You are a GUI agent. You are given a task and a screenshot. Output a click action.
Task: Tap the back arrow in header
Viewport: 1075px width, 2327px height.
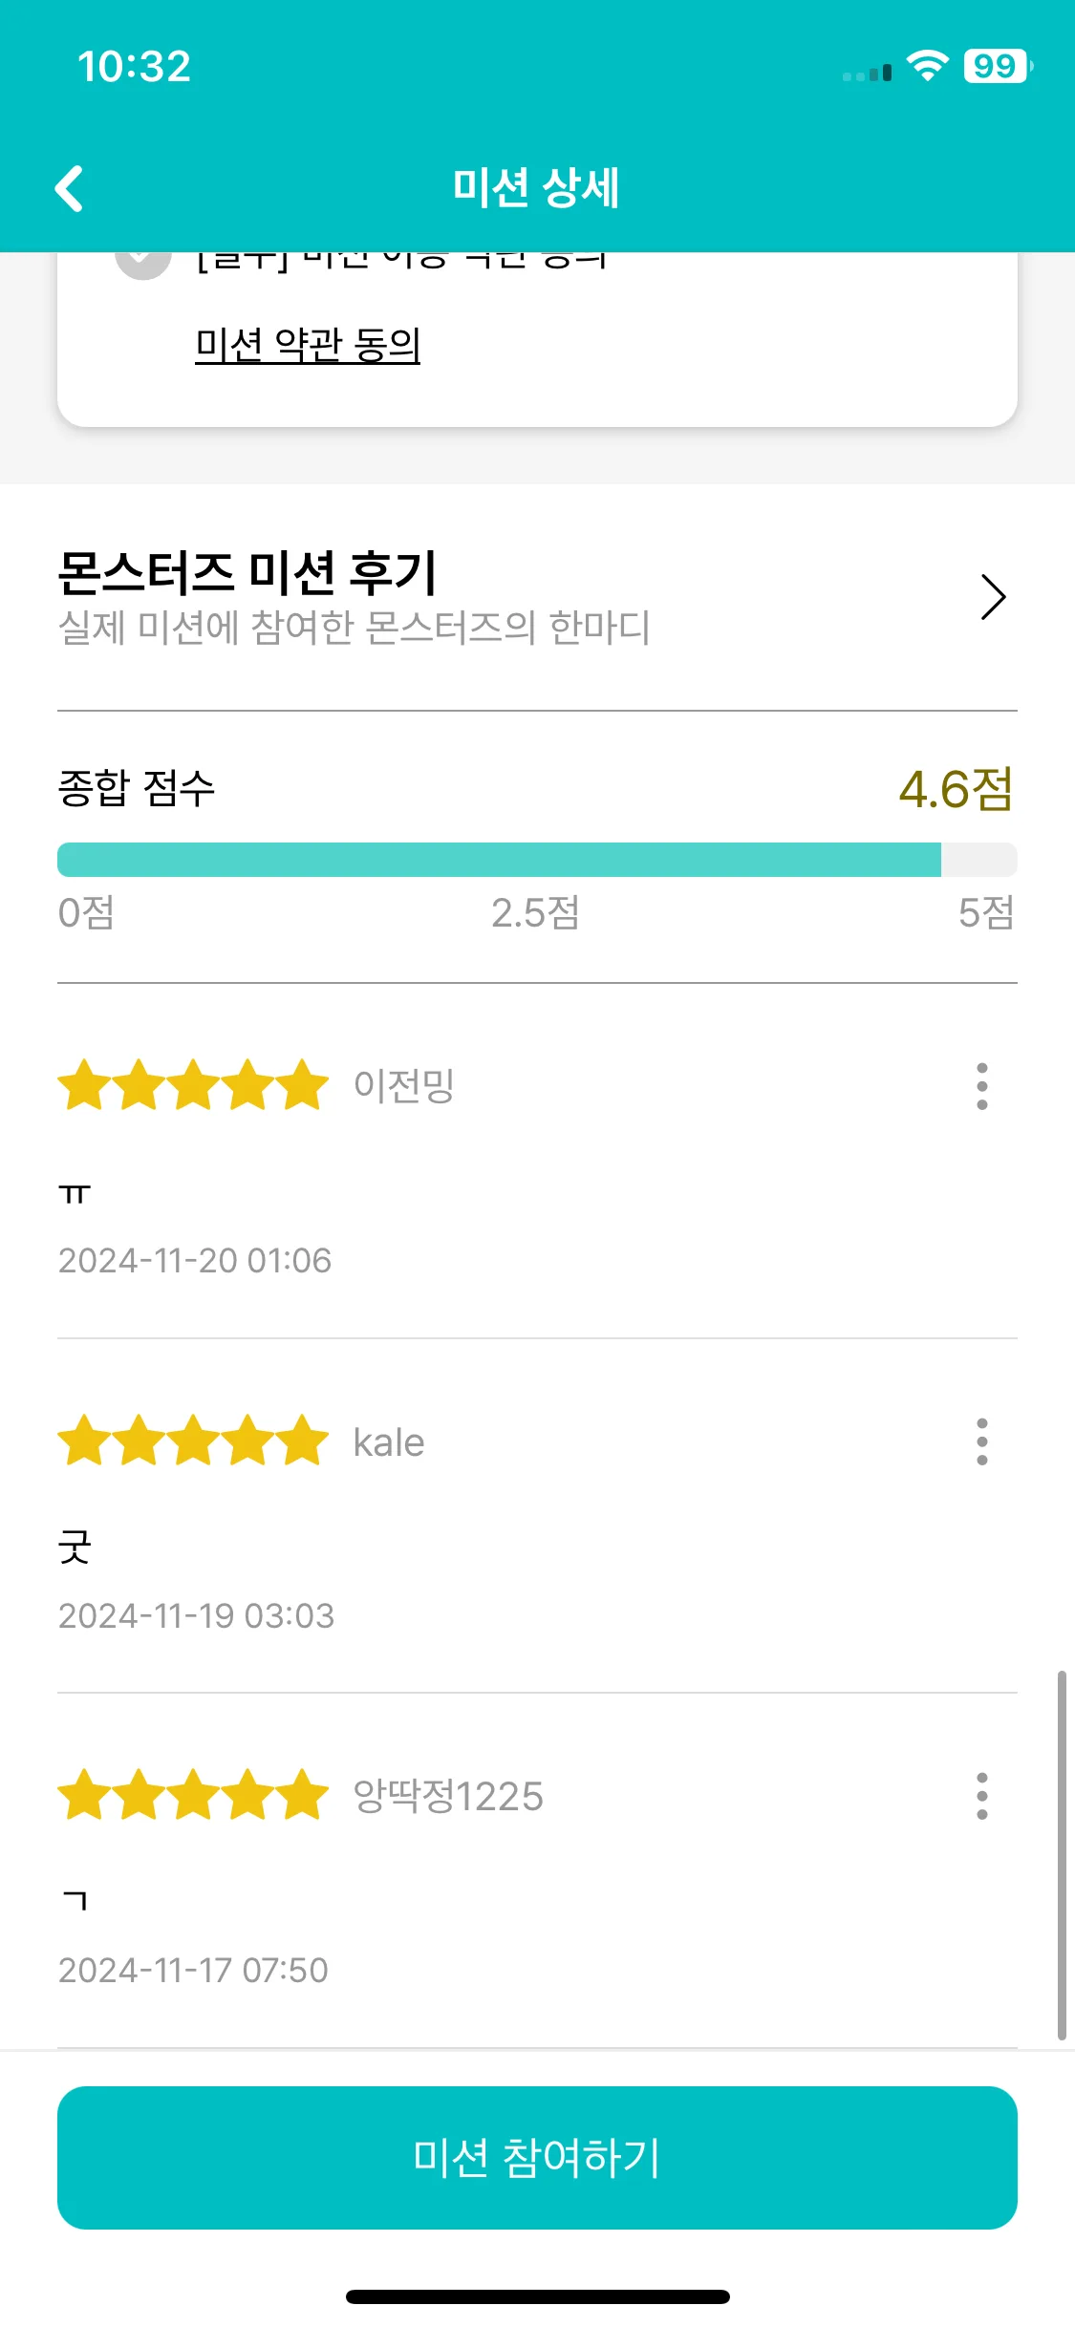(69, 188)
